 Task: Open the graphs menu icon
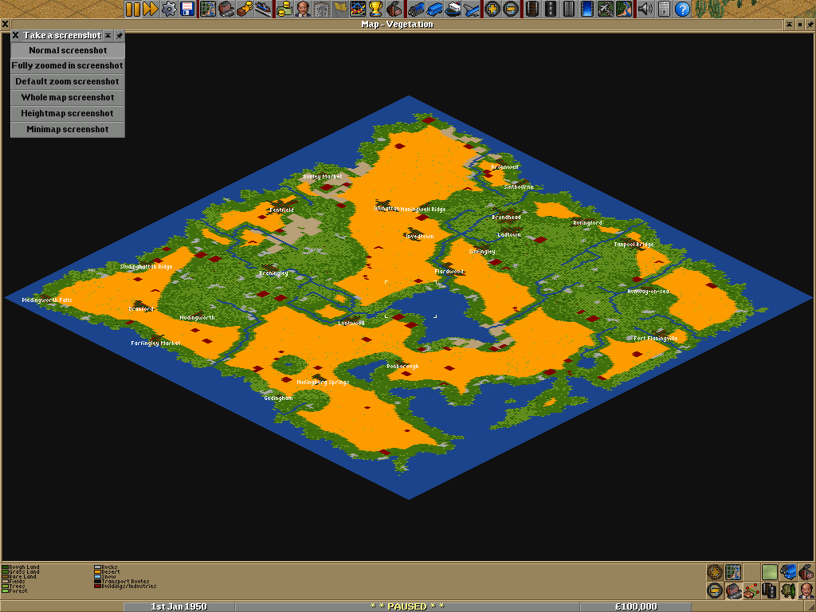pos(357,9)
